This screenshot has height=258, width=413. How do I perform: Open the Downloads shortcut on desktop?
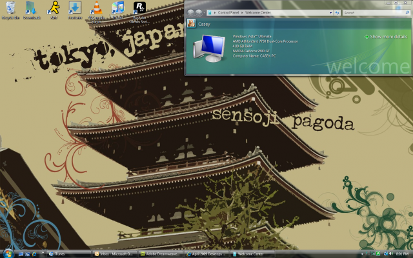click(32, 10)
